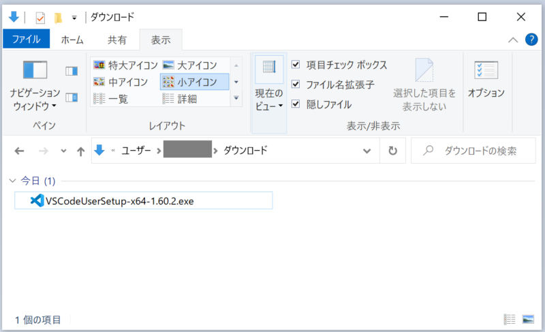
Task: Collapse the 今日 group
Action: click(x=14, y=181)
